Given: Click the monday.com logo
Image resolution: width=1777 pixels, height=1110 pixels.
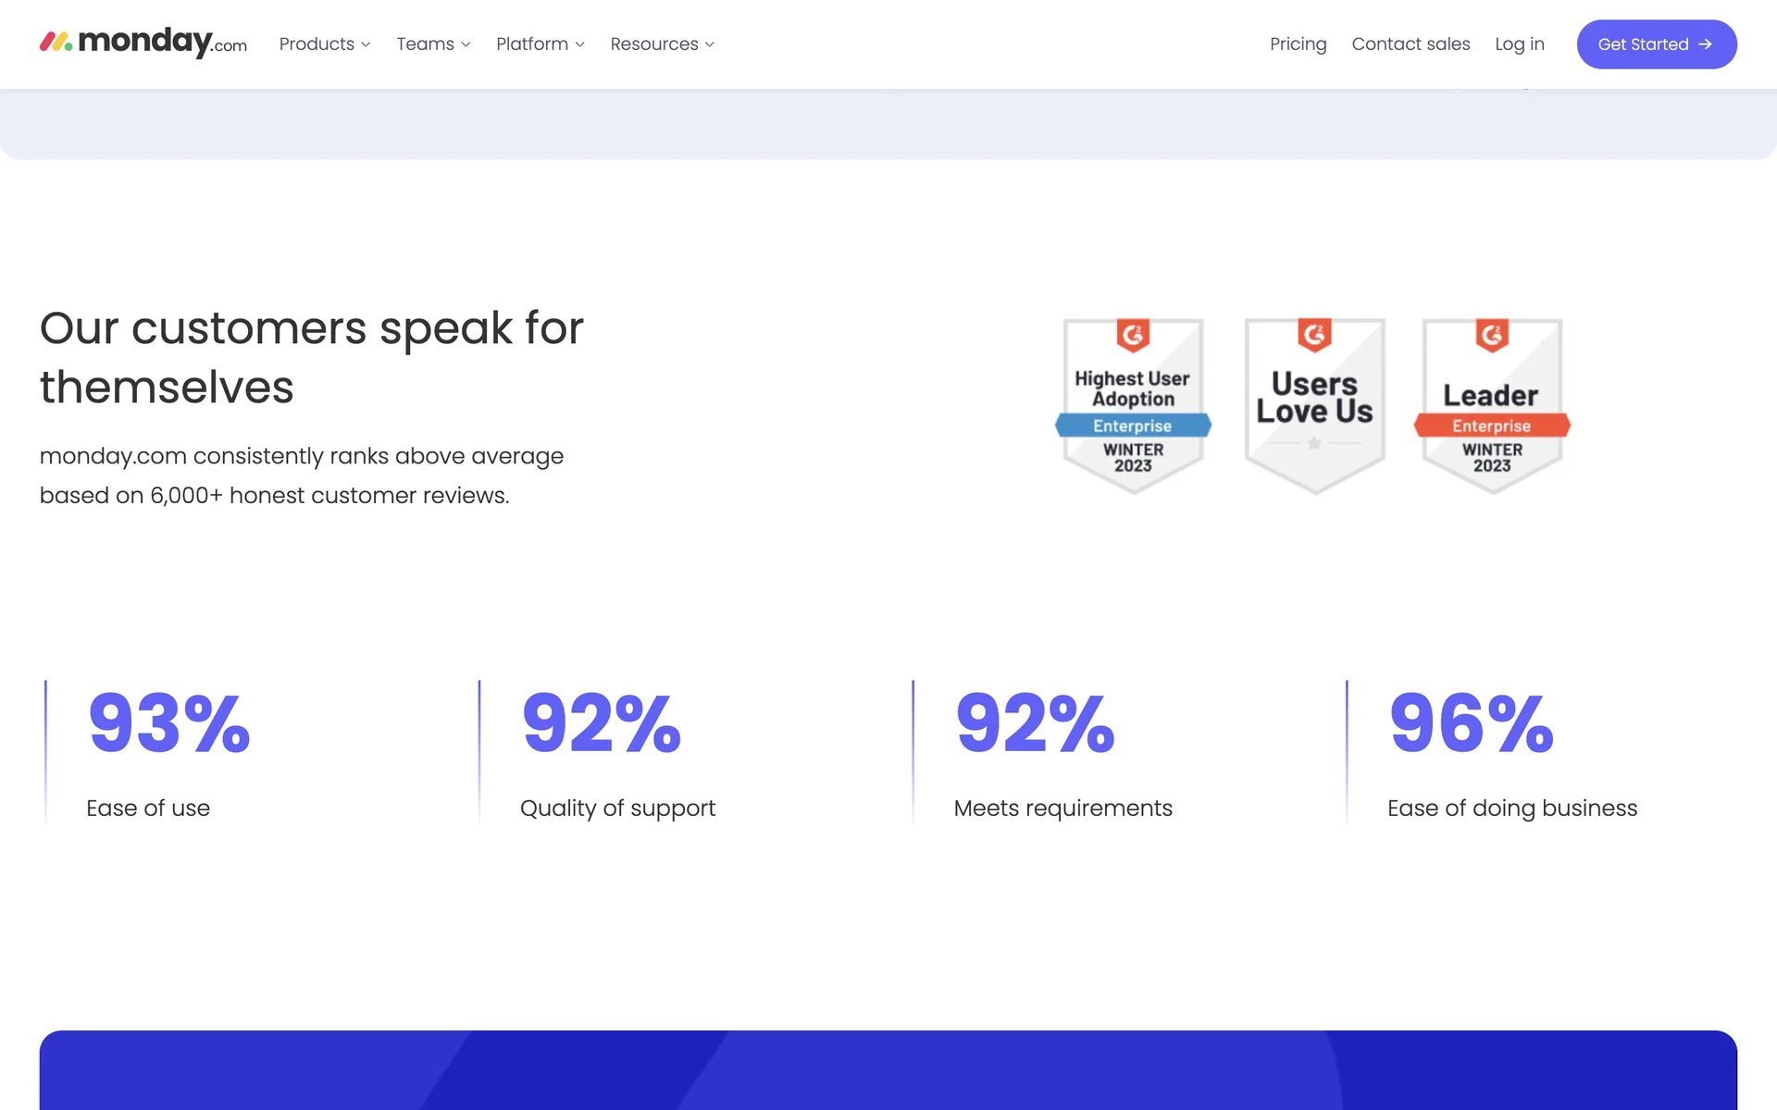Looking at the screenshot, I should coord(143,43).
